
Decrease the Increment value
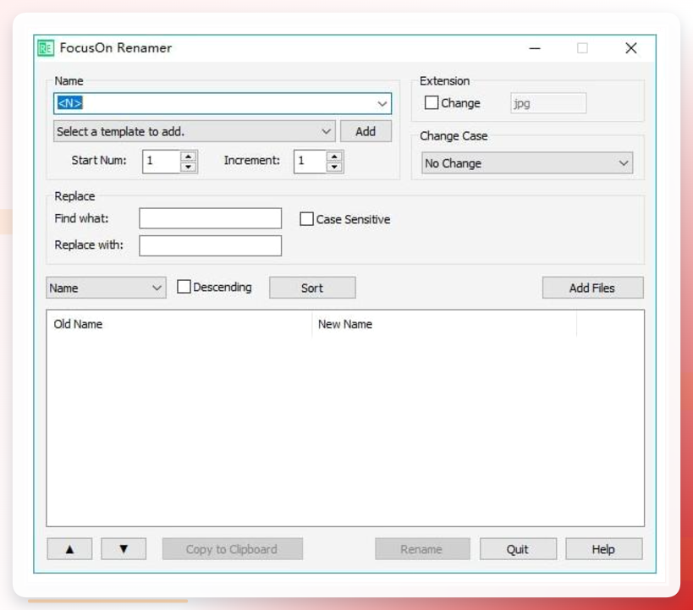click(x=334, y=167)
